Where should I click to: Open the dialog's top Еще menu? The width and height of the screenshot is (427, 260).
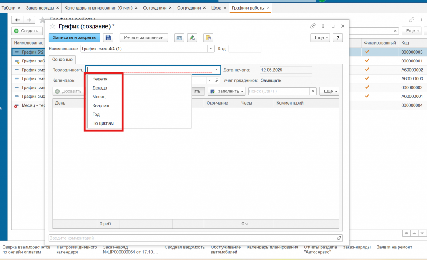[320, 38]
